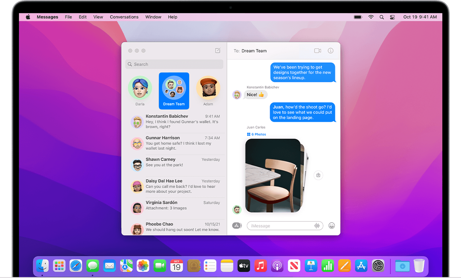Save photos using the download icon

click(318, 175)
